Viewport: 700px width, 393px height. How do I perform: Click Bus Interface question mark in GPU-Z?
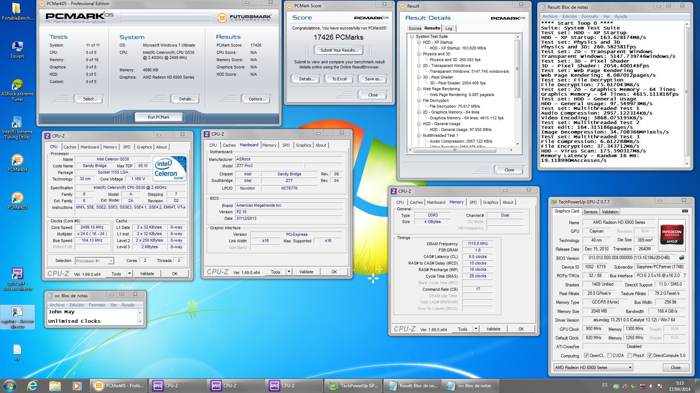(x=684, y=275)
